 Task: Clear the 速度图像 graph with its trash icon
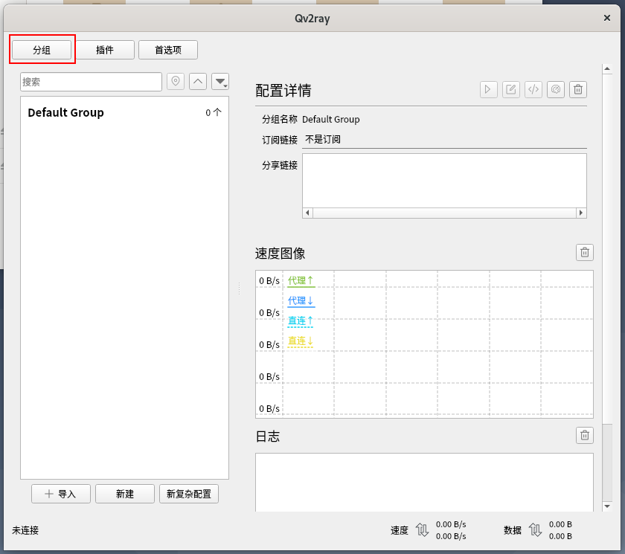pos(585,253)
